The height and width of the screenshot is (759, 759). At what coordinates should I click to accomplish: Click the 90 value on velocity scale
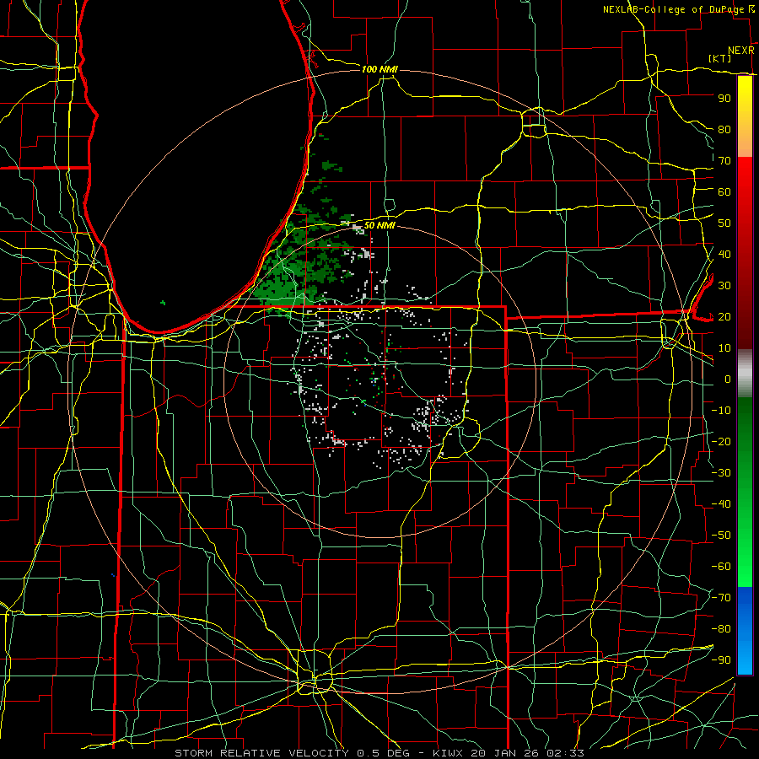[724, 99]
